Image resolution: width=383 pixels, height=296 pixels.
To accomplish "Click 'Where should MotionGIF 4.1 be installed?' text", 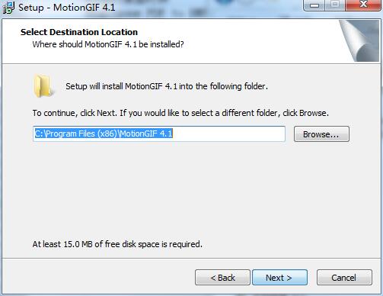I will coord(108,44).
